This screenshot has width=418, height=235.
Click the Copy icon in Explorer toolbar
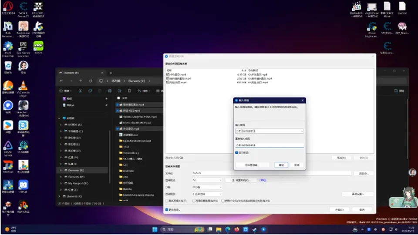pos(90,91)
